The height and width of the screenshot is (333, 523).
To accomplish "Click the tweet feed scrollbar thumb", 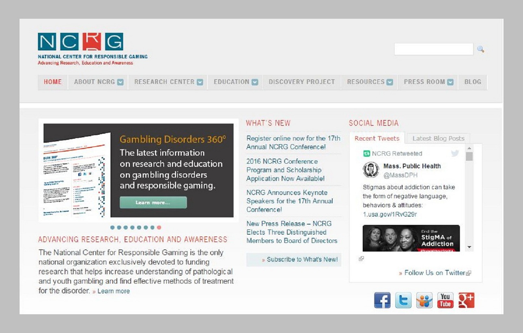I will click(x=469, y=157).
